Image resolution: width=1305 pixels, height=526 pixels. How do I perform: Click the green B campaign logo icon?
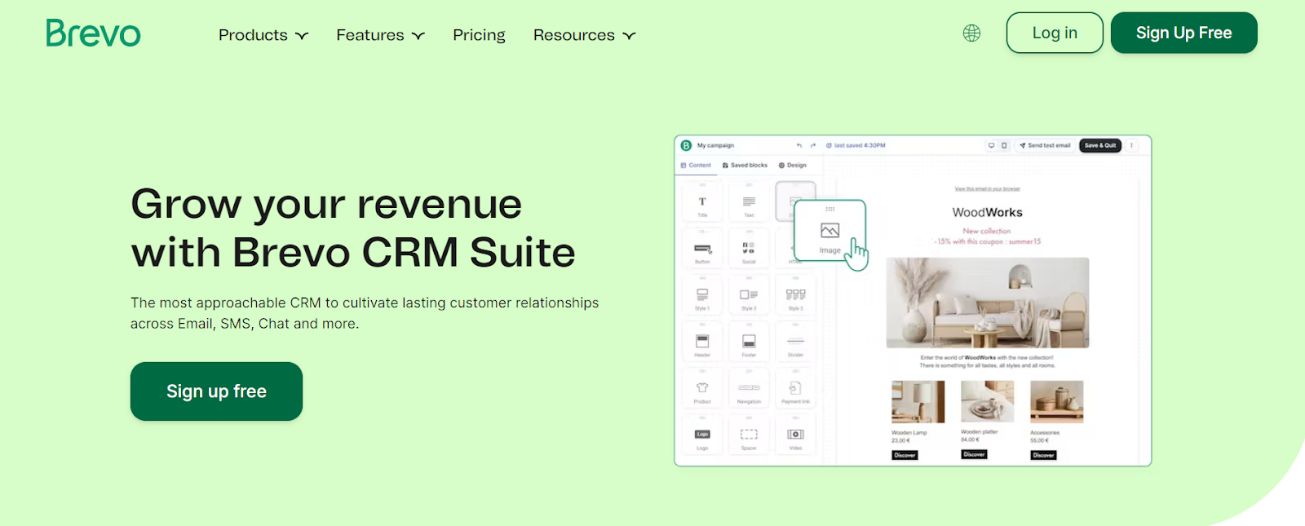point(686,145)
